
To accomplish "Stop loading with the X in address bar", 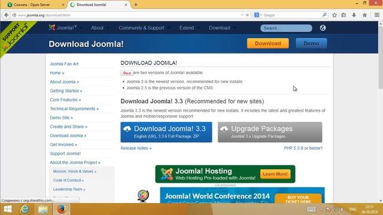I will pos(247,15).
